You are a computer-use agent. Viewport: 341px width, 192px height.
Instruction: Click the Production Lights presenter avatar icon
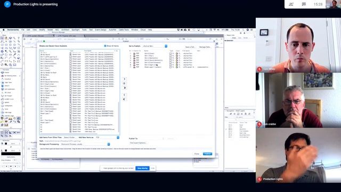(7, 4)
